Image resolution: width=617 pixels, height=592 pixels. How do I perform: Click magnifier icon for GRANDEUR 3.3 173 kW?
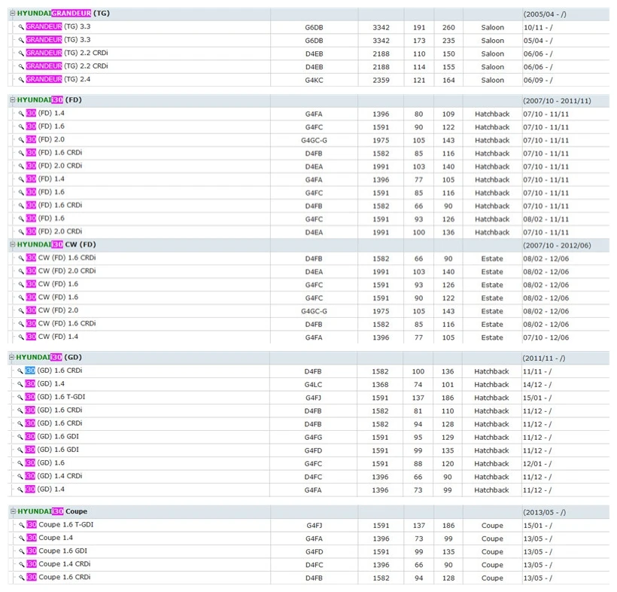pyautogui.click(x=21, y=40)
